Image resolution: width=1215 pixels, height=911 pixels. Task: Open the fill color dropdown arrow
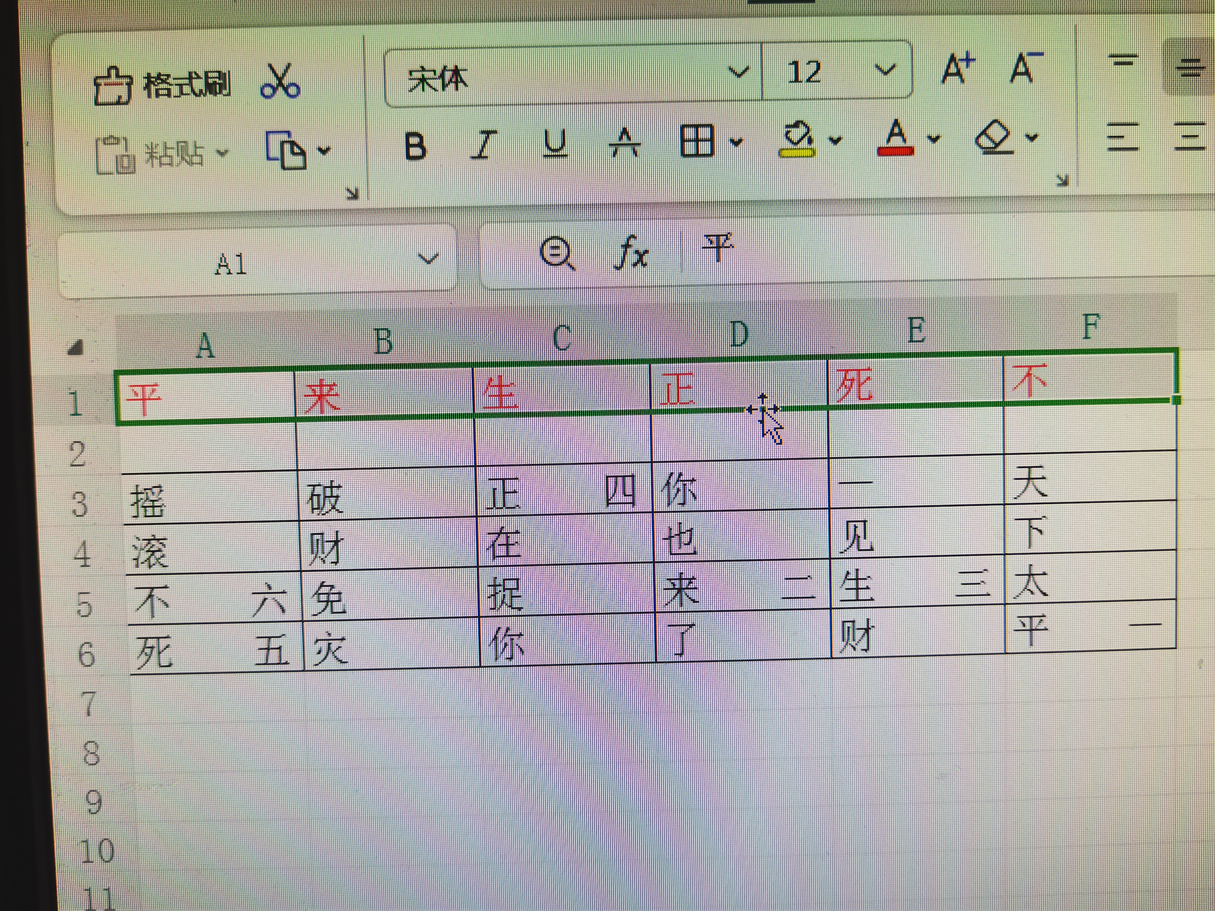(835, 140)
